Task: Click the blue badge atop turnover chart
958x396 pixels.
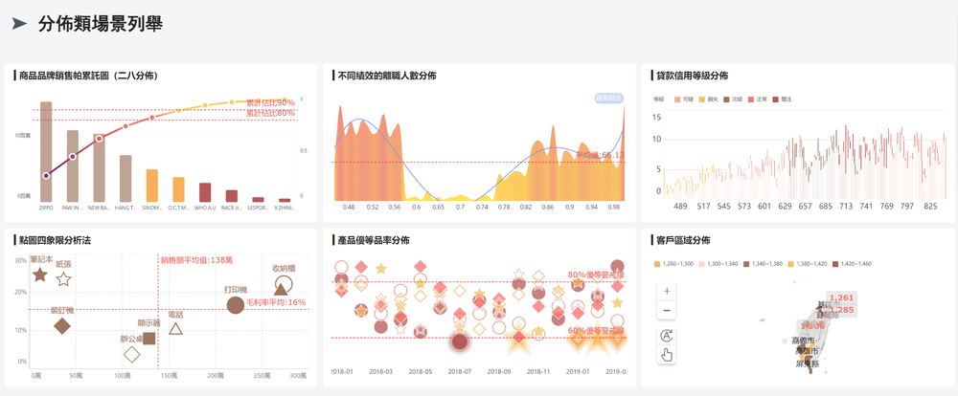Action: pos(608,98)
